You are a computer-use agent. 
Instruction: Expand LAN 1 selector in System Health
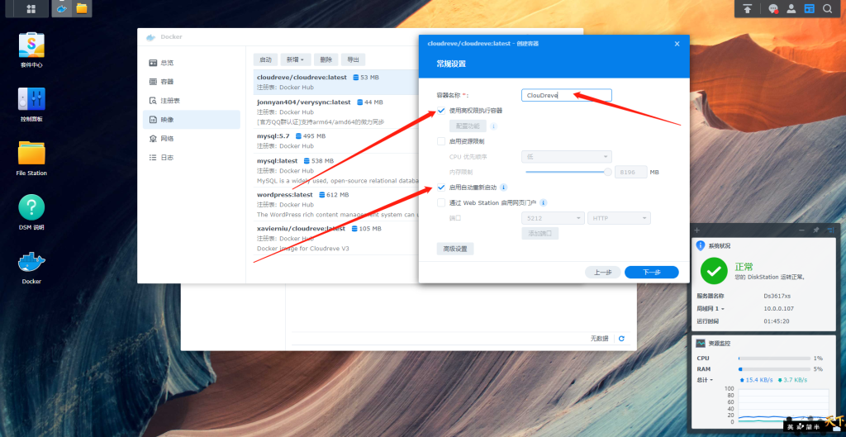[x=711, y=309]
